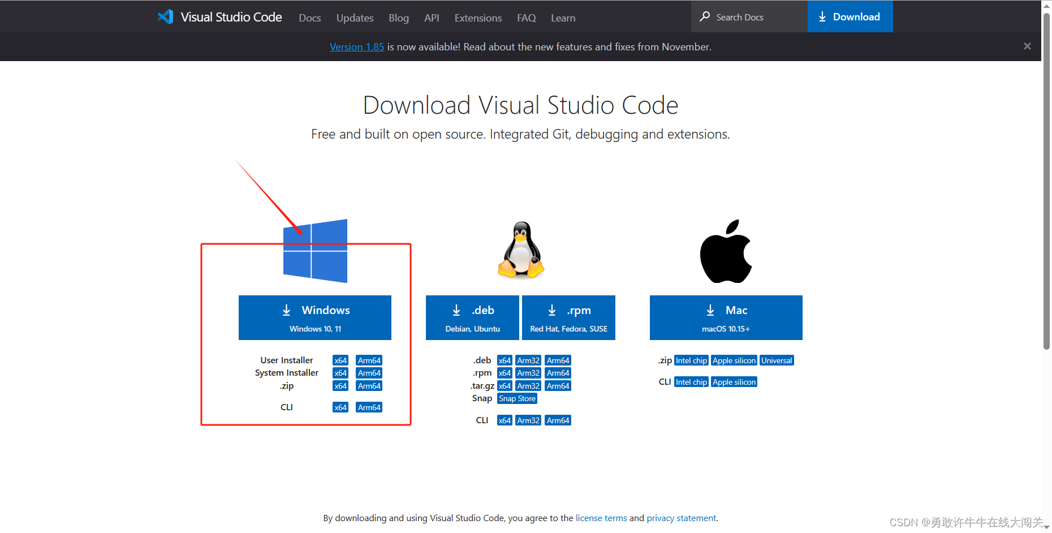The width and height of the screenshot is (1052, 533).
Task: Open the license terms link
Action: pyautogui.click(x=601, y=518)
